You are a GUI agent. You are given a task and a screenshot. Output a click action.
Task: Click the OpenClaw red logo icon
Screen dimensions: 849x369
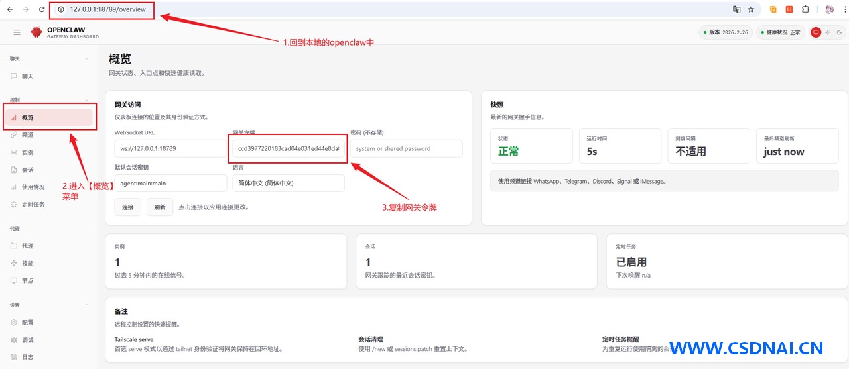coord(36,32)
